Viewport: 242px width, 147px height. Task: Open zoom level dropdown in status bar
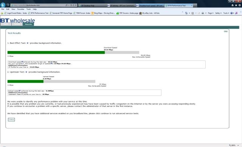238,145
